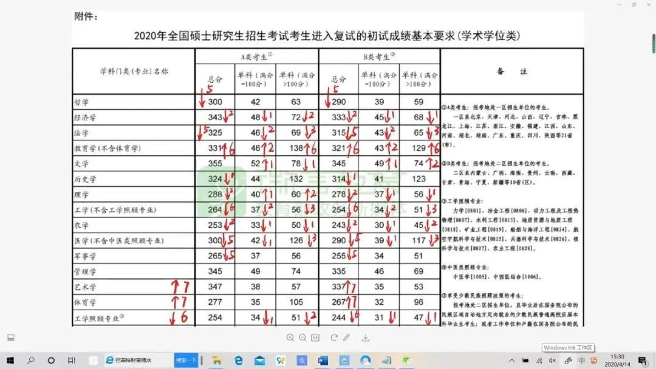Click the 学科门类(专业)名称 column header
656x369 pixels.
[134, 72]
